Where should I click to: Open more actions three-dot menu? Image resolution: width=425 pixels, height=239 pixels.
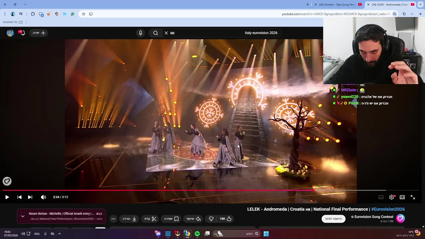coord(113,219)
